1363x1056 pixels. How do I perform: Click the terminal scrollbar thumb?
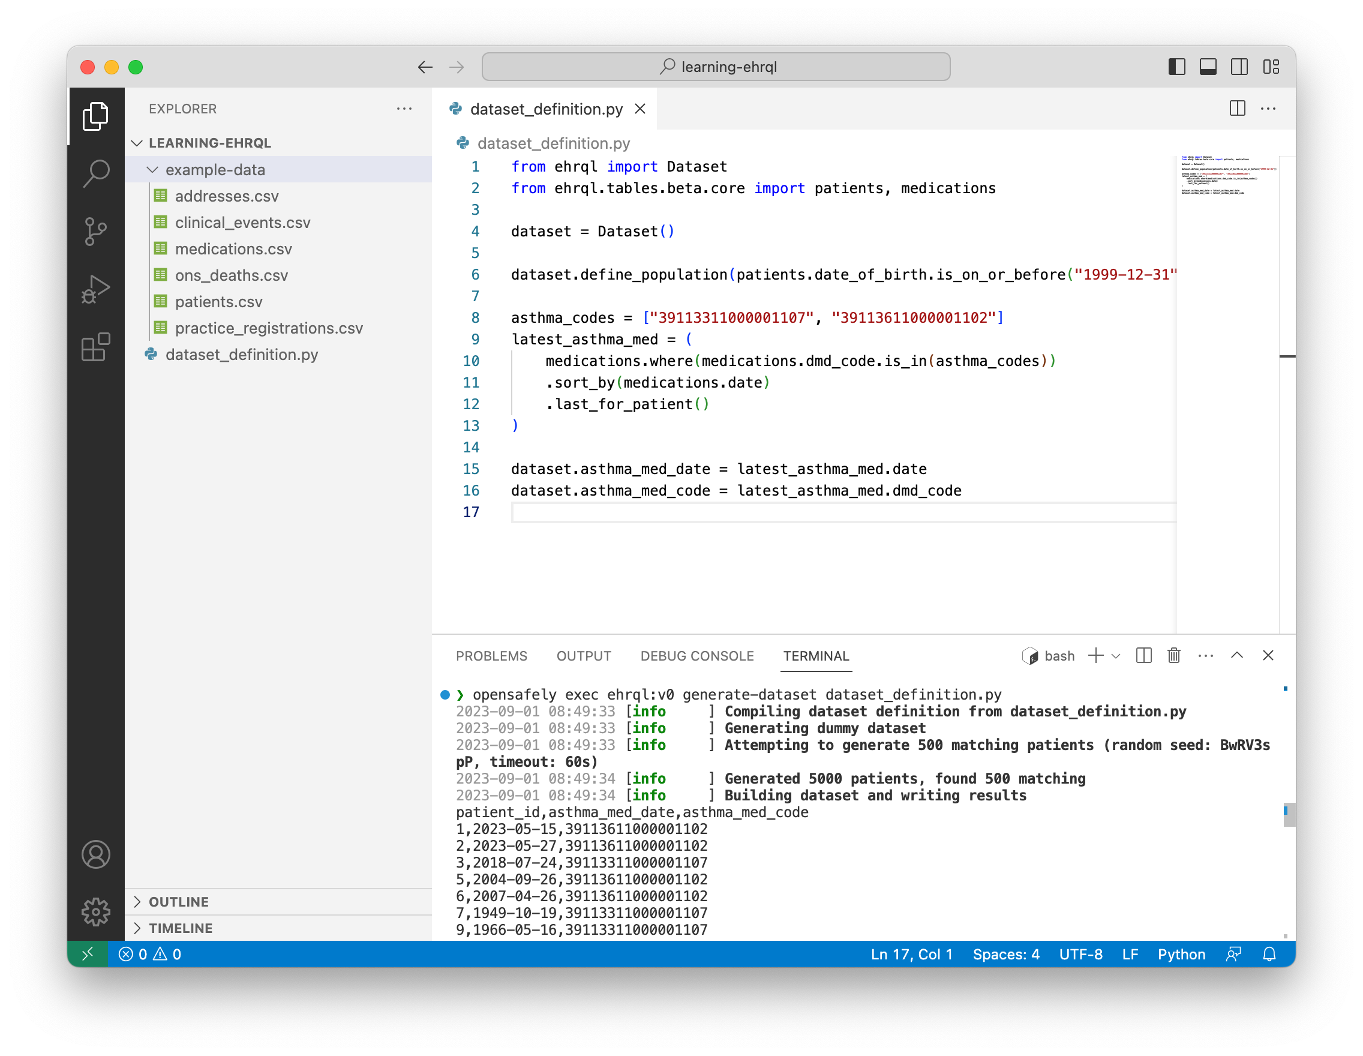click(x=1288, y=815)
